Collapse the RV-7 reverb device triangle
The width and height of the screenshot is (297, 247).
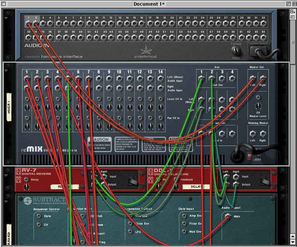[x=6, y=175]
